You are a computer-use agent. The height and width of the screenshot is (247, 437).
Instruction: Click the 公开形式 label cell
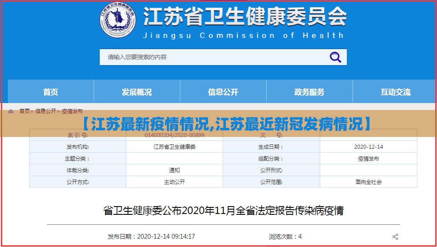click(x=271, y=170)
